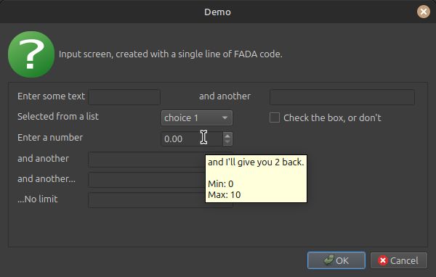Image resolution: width=436 pixels, height=277 pixels.
Task: Click the 'and I'll give you 2 back.' tooltip line
Action: [256, 162]
